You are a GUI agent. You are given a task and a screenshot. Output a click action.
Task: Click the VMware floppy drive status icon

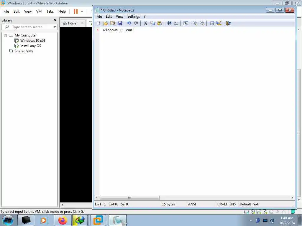tap(259, 212)
